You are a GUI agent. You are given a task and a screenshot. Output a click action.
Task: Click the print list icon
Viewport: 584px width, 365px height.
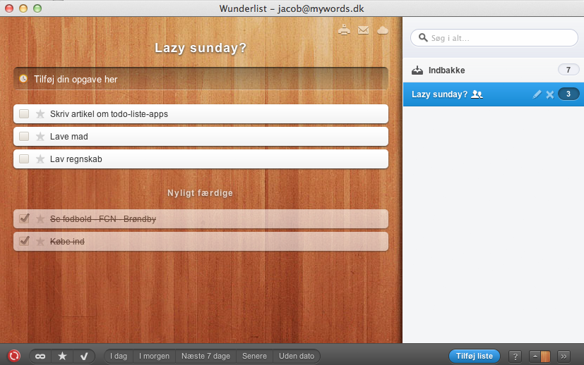coord(344,30)
